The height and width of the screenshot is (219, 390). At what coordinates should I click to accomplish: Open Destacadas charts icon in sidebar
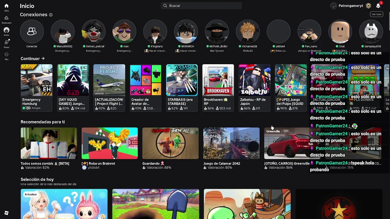pos(6,18)
